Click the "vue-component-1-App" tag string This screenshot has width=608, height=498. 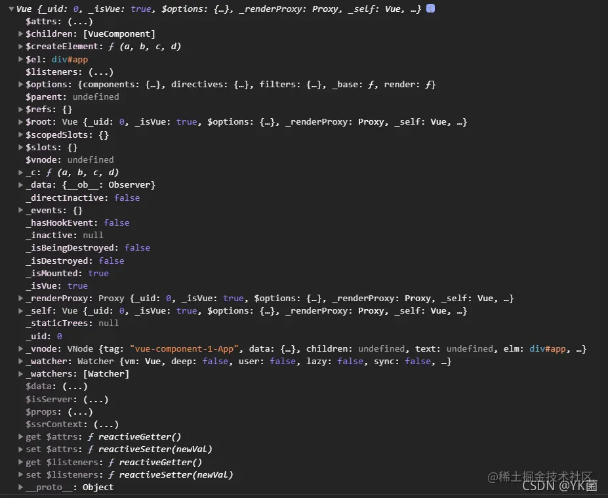[x=184, y=348]
